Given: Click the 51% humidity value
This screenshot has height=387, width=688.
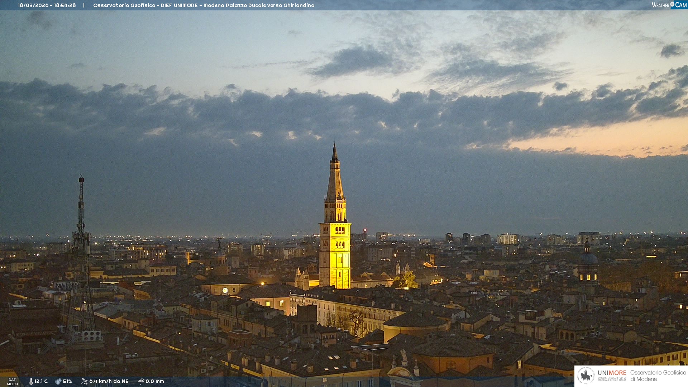Looking at the screenshot, I should tap(67, 381).
